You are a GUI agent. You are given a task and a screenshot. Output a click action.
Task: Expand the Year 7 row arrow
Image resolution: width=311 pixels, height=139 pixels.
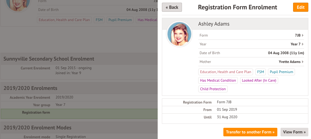[x=303, y=44]
